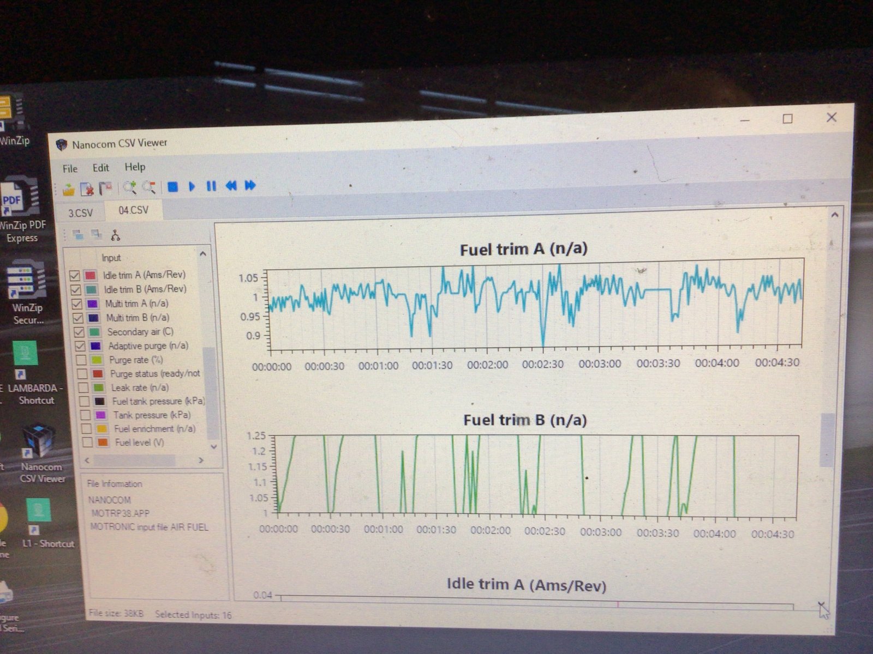Check the Fuel level (V) checkbox
This screenshot has width=873, height=654.
click(87, 443)
